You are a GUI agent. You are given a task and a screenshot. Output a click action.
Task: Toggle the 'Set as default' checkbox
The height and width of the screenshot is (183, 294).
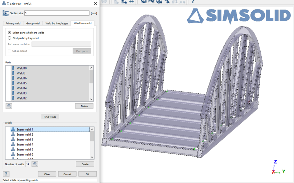10,51
